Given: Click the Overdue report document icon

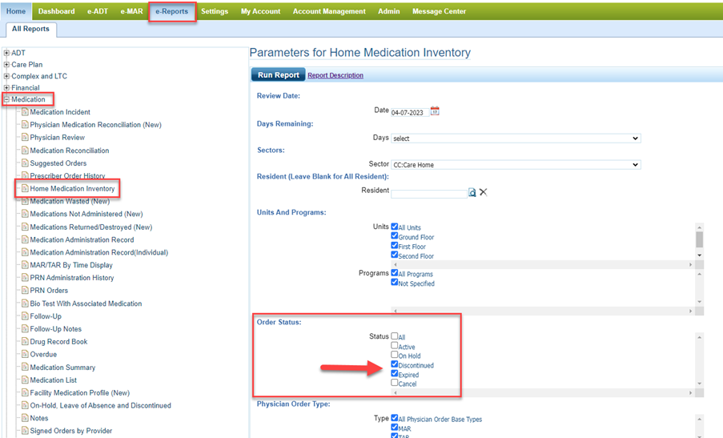Looking at the screenshot, I should point(25,355).
